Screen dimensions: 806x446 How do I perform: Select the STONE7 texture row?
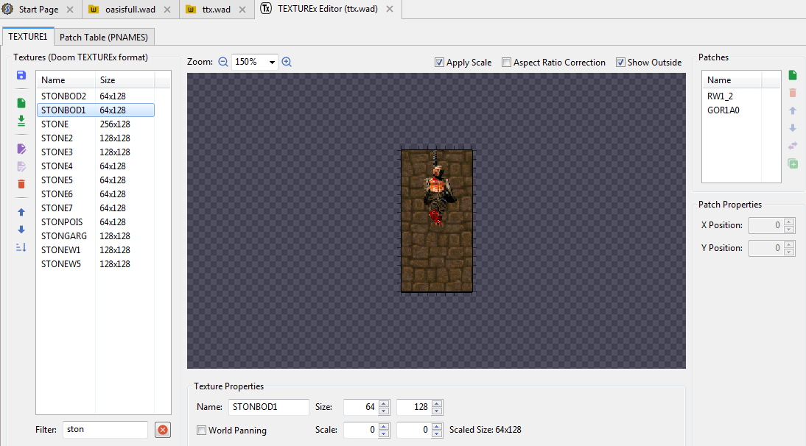(96, 208)
